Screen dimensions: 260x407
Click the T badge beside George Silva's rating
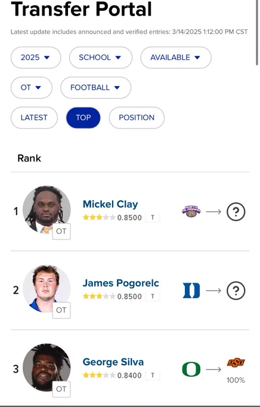153,375
